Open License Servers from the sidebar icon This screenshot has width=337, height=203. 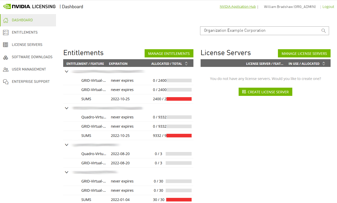5,45
